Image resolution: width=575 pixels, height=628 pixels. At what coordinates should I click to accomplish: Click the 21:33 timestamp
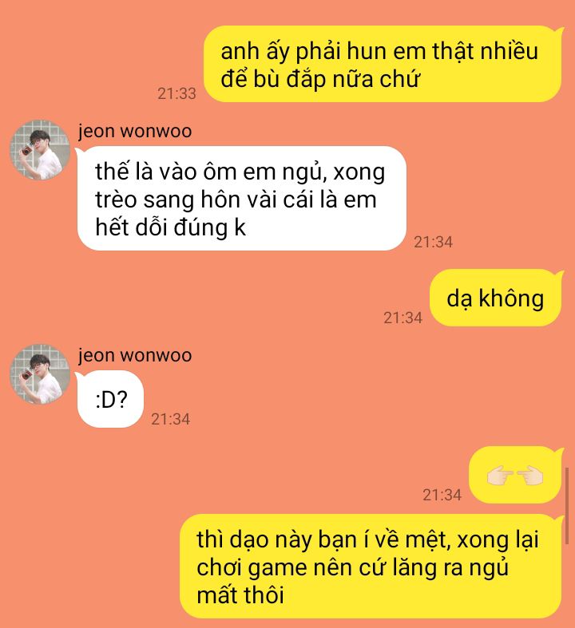point(176,93)
